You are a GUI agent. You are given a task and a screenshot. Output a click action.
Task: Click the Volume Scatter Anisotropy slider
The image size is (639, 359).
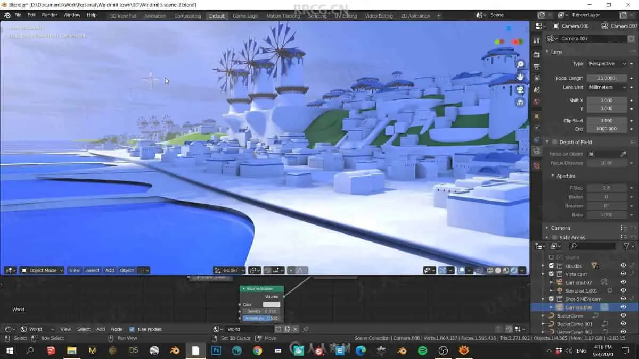point(261,318)
